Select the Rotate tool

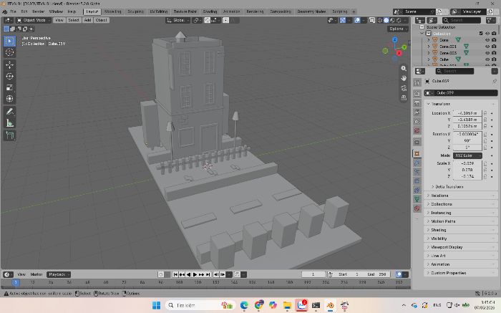pyautogui.click(x=9, y=76)
